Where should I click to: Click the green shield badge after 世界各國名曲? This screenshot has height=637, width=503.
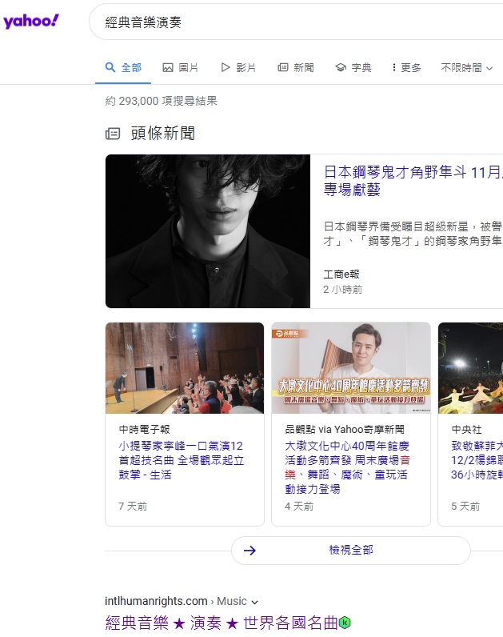tap(345, 623)
